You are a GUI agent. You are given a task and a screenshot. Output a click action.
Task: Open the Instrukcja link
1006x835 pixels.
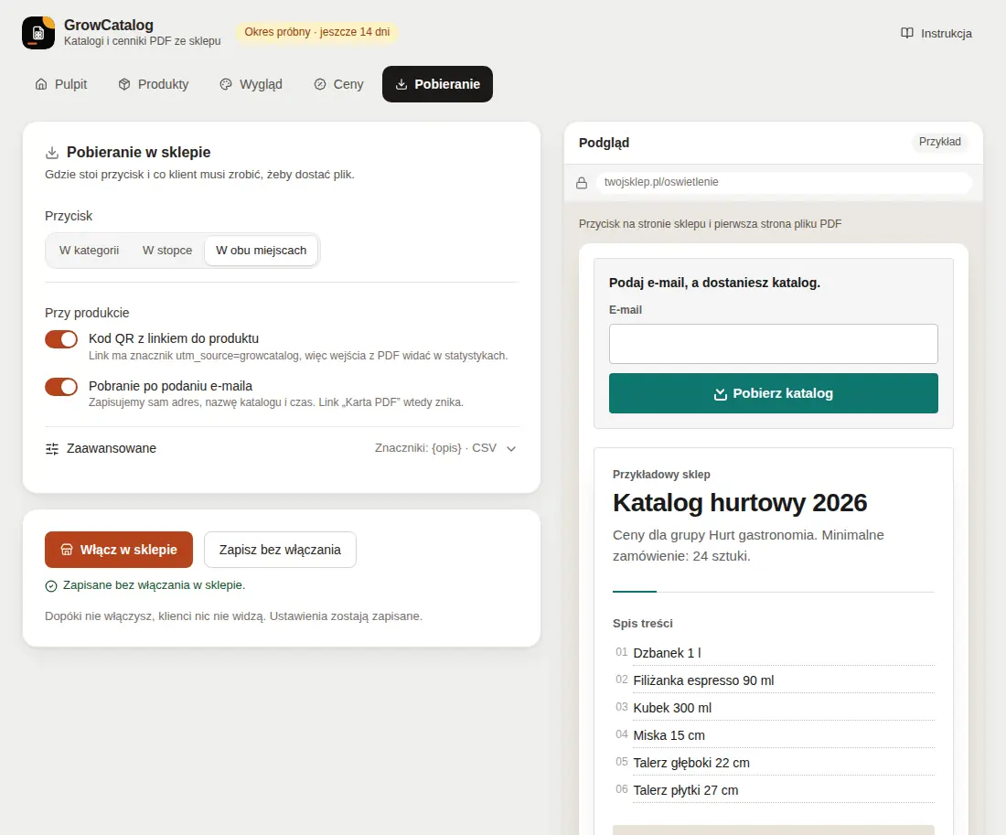[936, 33]
